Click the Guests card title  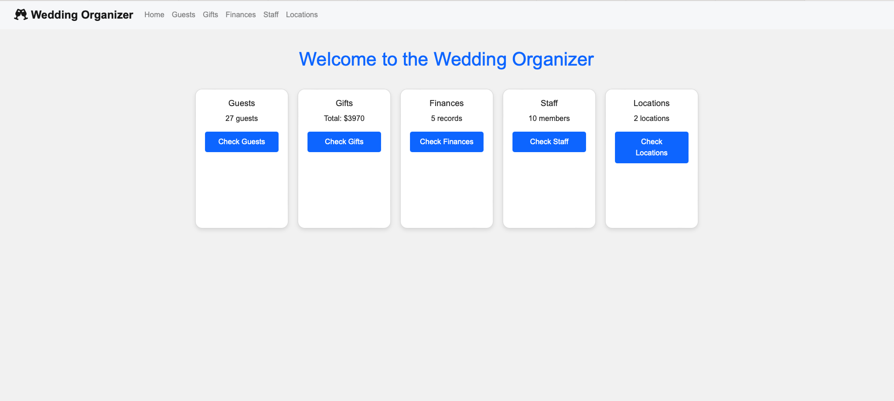coord(241,103)
